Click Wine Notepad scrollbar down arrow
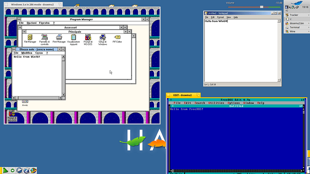310x174 pixels. pyautogui.click(x=279, y=80)
